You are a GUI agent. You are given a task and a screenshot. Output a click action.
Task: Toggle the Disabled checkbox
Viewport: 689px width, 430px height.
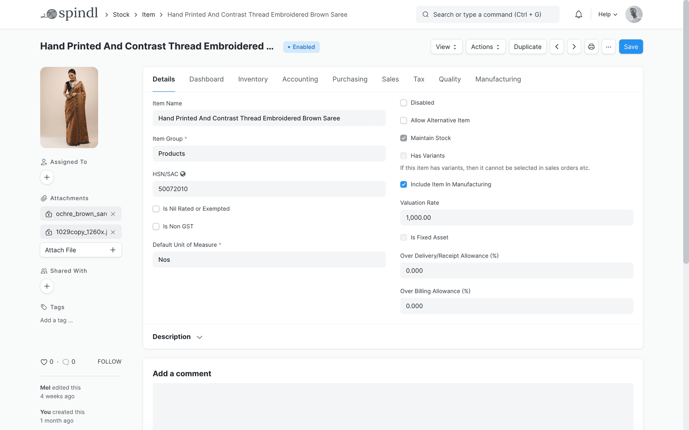click(404, 103)
